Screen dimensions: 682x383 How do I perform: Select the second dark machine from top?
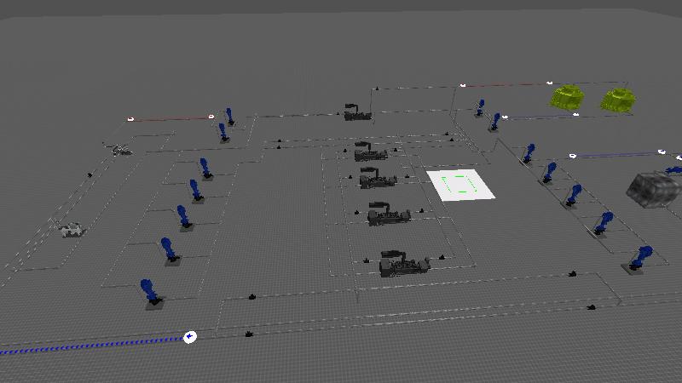370,152
